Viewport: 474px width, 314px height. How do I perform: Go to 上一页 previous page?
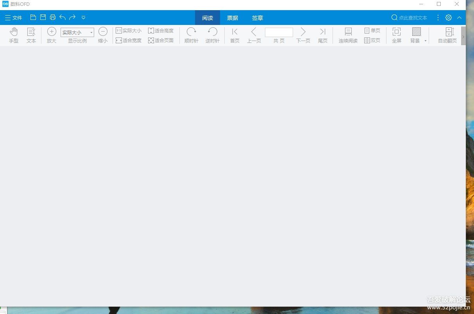(x=254, y=35)
